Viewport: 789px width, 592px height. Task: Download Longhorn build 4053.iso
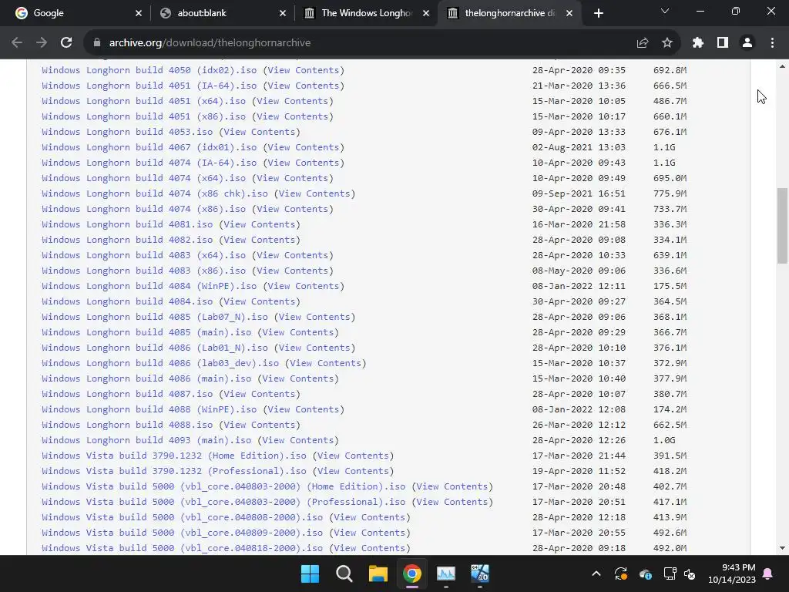coord(127,132)
